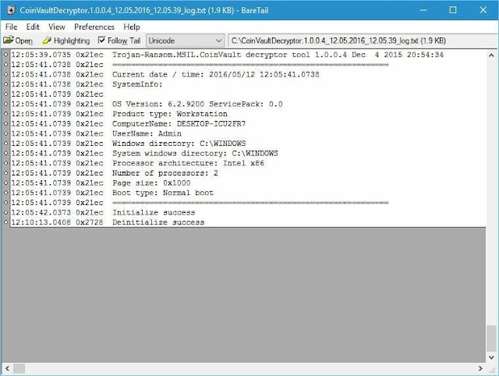Open the File menu

point(12,27)
